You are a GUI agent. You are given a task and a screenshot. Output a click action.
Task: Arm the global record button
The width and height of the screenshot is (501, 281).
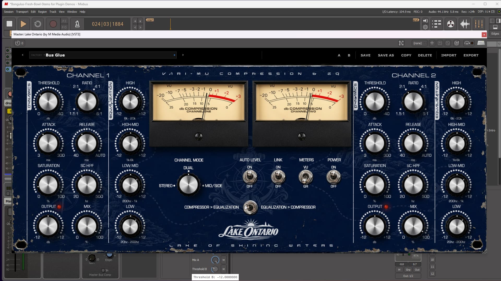click(x=53, y=24)
